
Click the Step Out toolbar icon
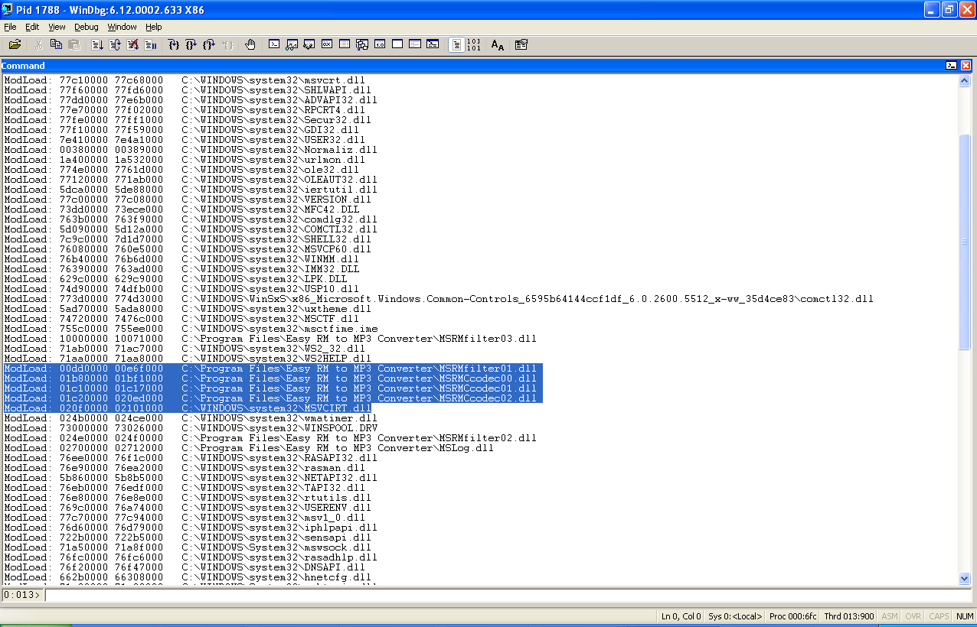[x=209, y=45]
